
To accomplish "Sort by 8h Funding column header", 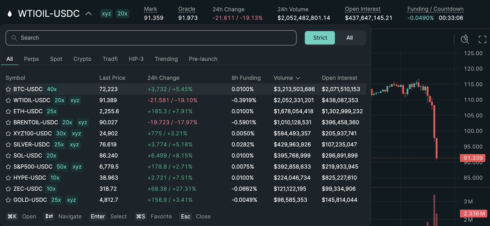I will (x=246, y=78).
